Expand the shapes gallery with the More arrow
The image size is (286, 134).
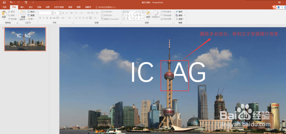pos(143,18)
